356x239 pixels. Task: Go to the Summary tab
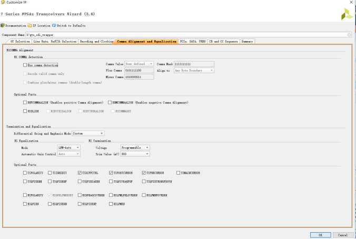pos(247,42)
